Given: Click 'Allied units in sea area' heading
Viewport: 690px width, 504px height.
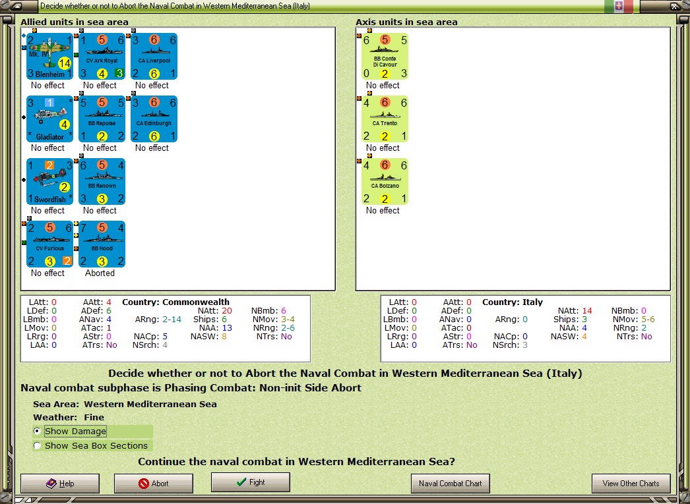Looking at the screenshot, I should 75,22.
